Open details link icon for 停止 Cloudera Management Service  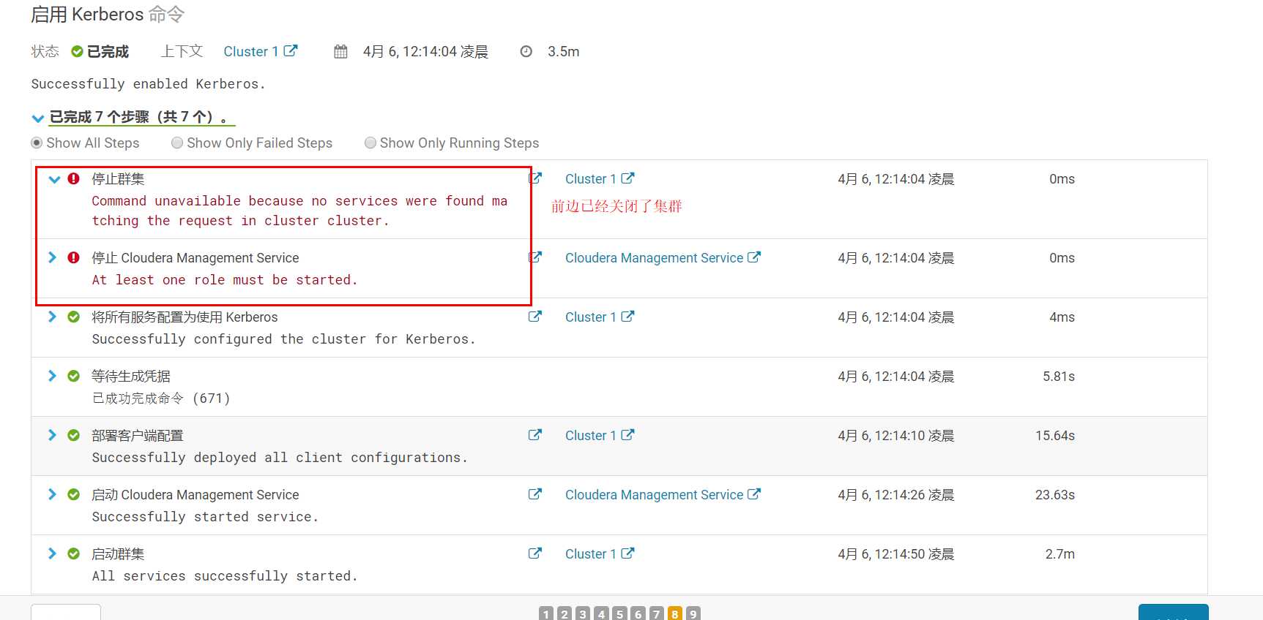click(x=535, y=257)
